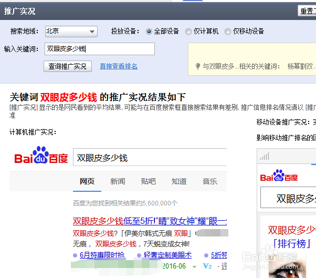The image size is (316, 278).
Task: Focus the mobile preview search box
Action: point(288,197)
